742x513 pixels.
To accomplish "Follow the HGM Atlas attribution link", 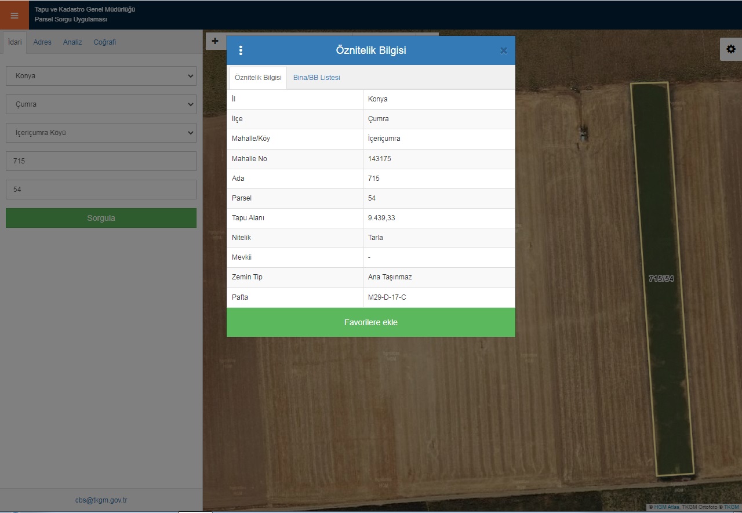I will [666, 507].
